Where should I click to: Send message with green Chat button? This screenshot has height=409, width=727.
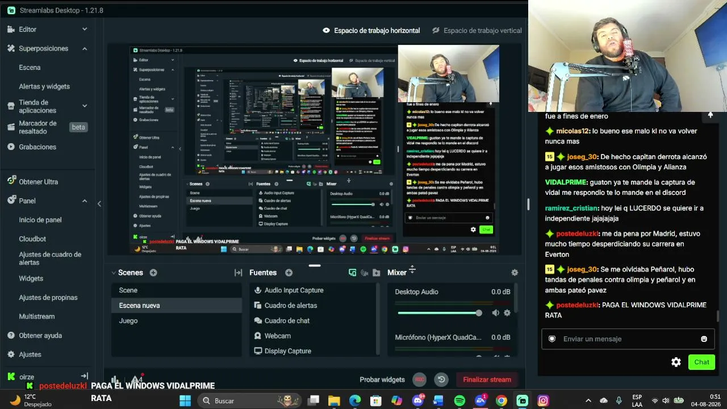tap(701, 362)
